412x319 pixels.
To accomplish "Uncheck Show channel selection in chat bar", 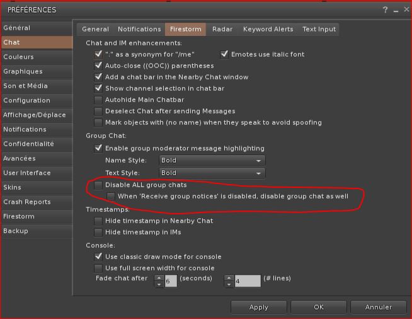I will tap(98, 88).
